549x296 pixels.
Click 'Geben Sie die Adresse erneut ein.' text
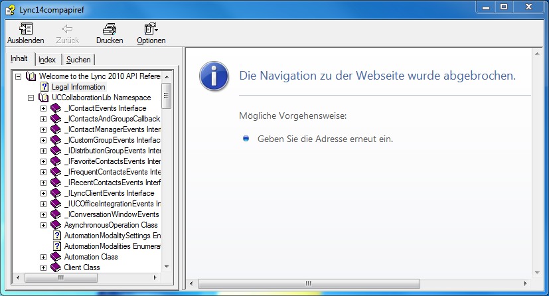click(325, 139)
